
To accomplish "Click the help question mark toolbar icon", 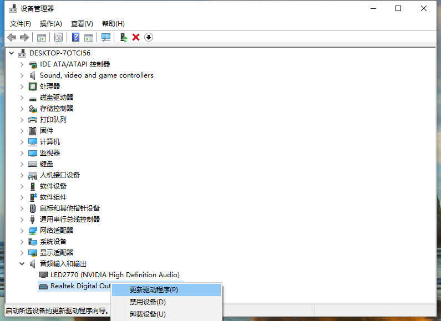I will click(76, 37).
